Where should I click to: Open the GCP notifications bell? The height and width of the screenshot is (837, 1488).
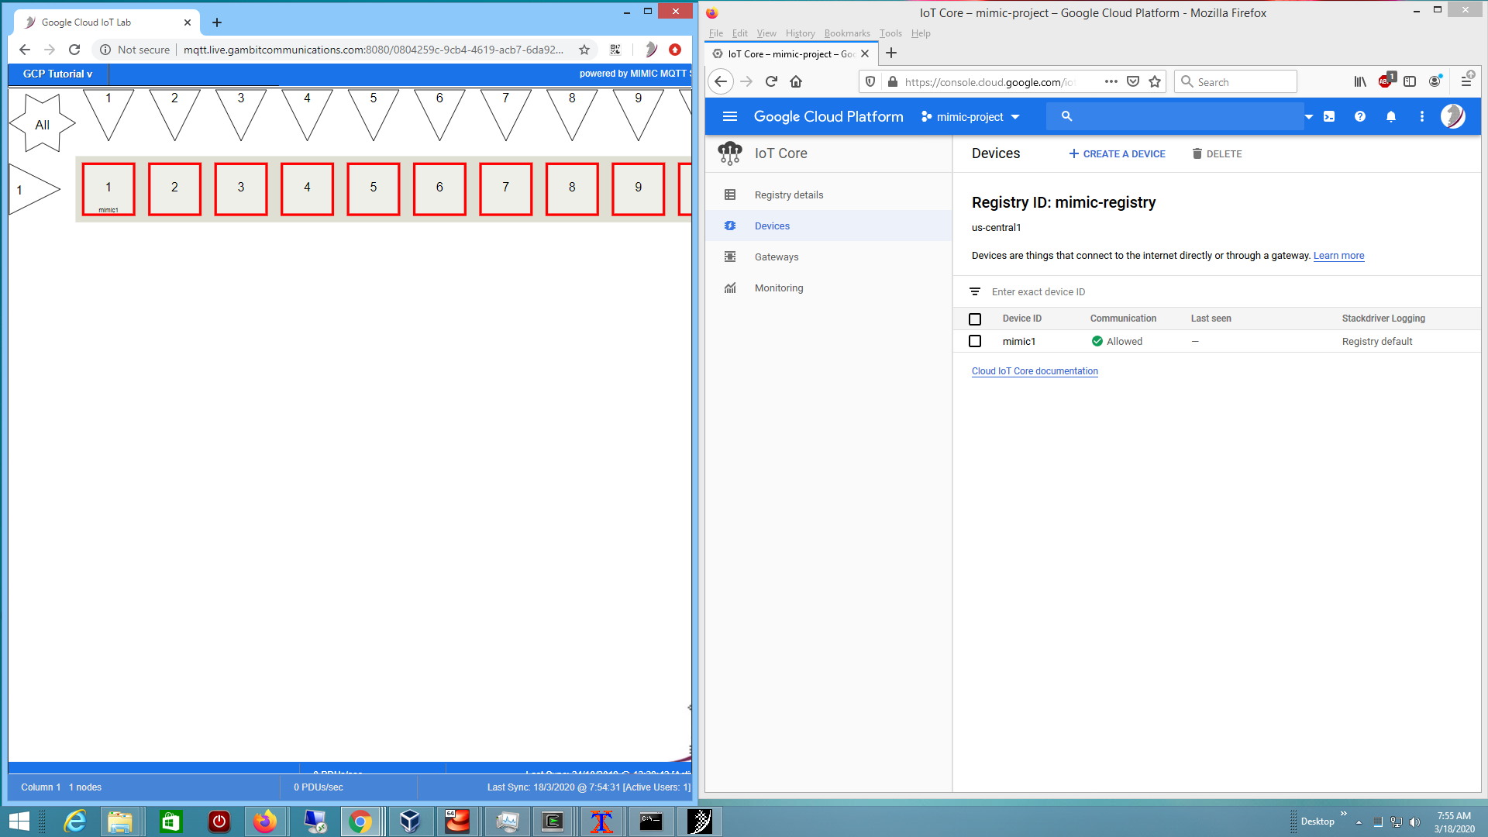click(x=1391, y=116)
